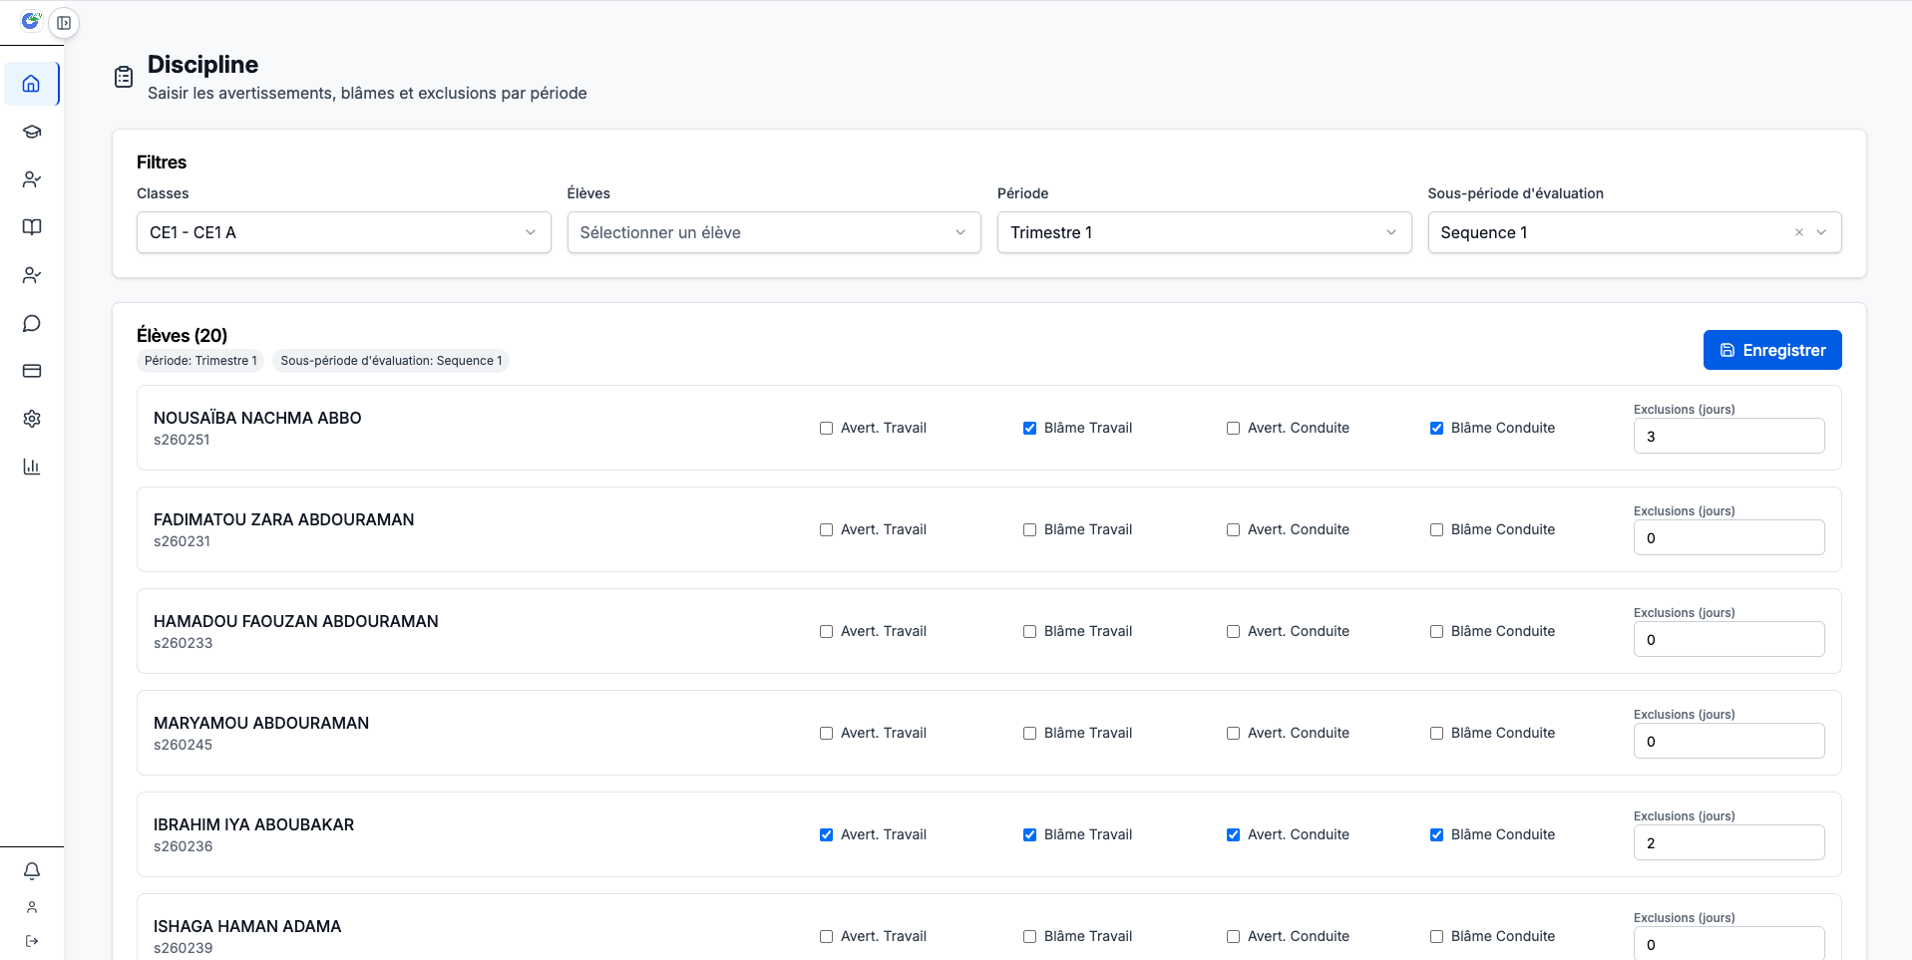
Task: Click the home icon in sidebar
Action: [x=32, y=84]
